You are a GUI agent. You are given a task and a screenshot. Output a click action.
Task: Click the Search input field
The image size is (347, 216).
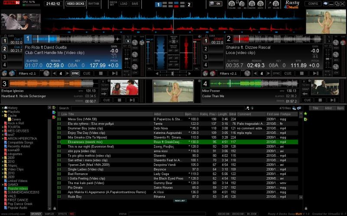point(157,108)
